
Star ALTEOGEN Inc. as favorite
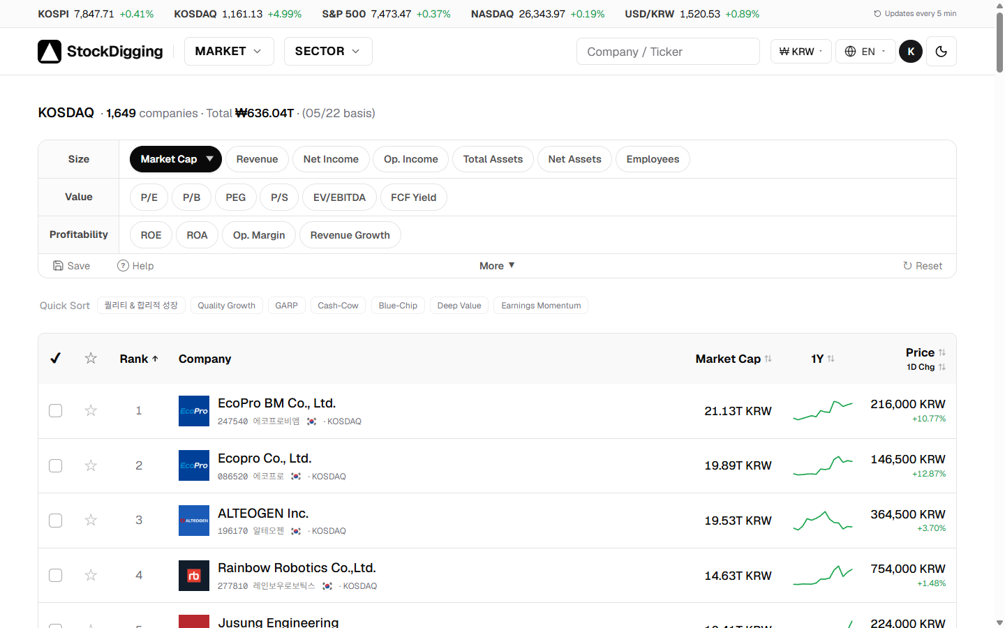(x=91, y=520)
